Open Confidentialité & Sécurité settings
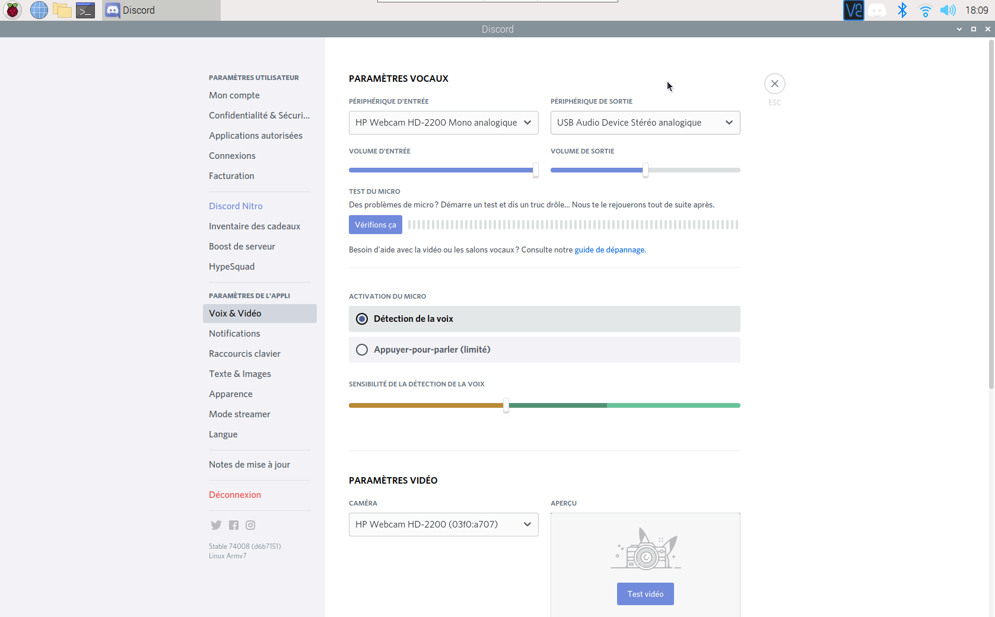Image resolution: width=995 pixels, height=617 pixels. 260,116
